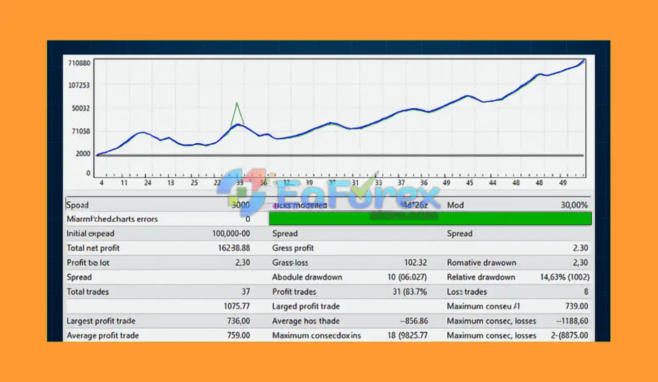Click the 100,000-00 initial value

click(x=231, y=234)
